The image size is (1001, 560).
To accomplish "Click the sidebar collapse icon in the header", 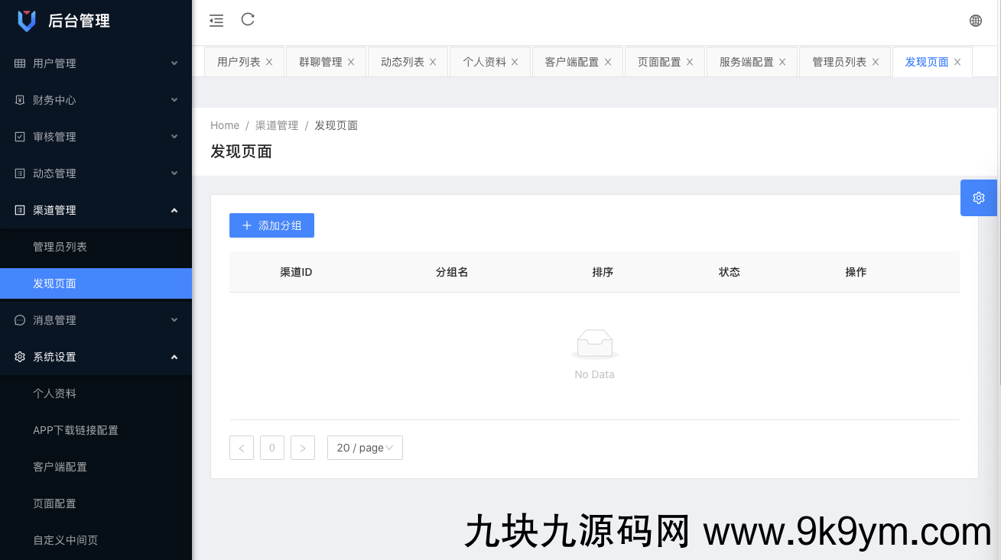I will tap(216, 20).
